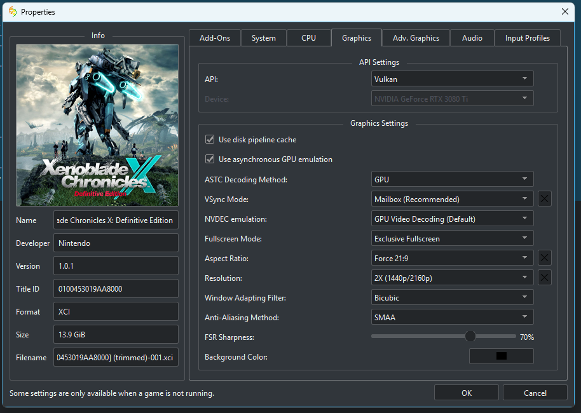Viewport: 581px width, 413px height.
Task: Click the 'Graphics Settings' group title
Action: click(x=379, y=123)
